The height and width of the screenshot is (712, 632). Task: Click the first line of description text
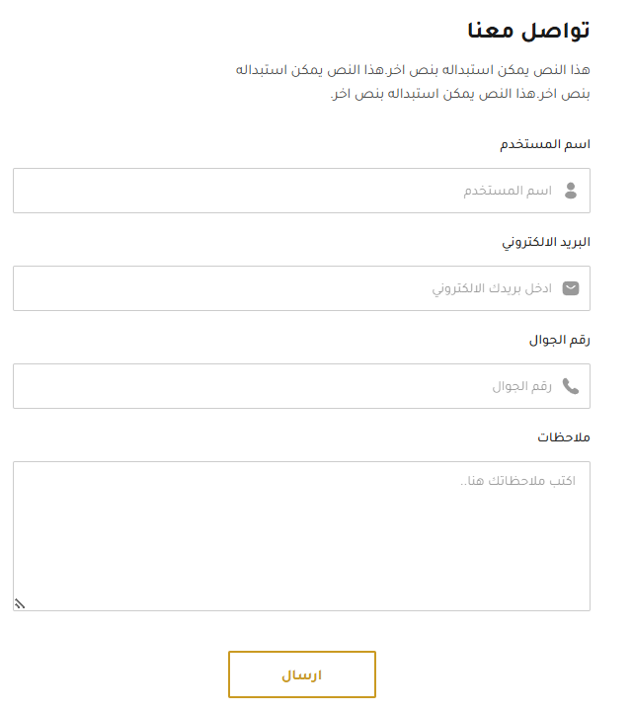[412, 71]
